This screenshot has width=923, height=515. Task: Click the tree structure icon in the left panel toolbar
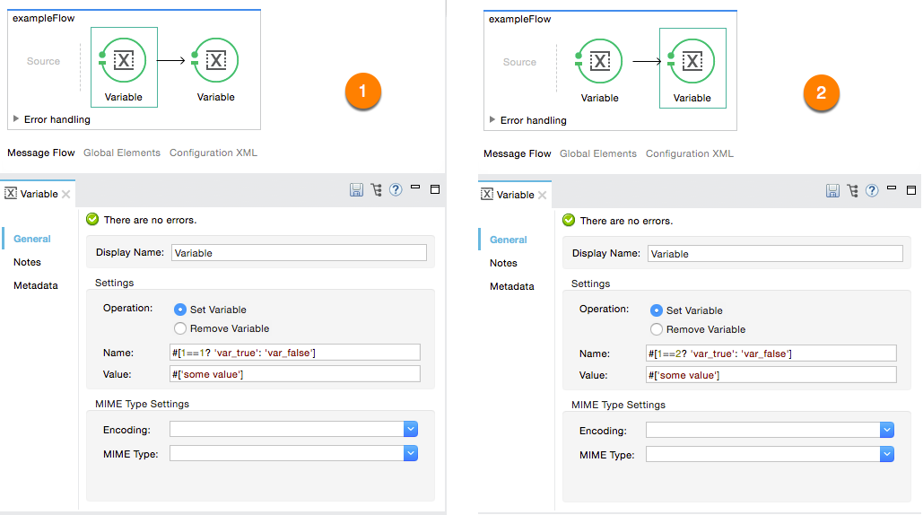coord(376,190)
